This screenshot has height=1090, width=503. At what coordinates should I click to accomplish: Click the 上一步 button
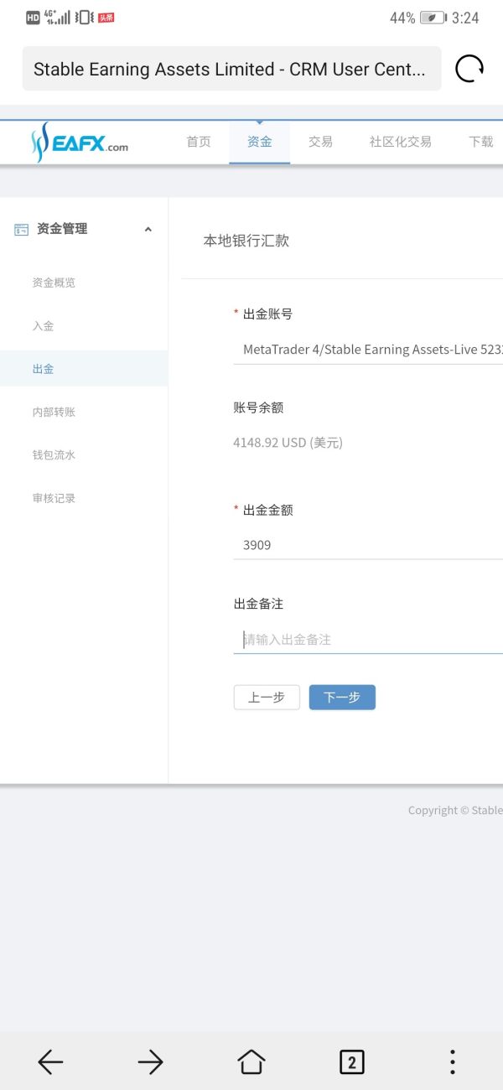coord(267,698)
